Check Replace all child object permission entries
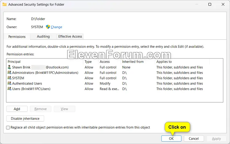The width and height of the screenshot is (230, 144). pos(8,127)
